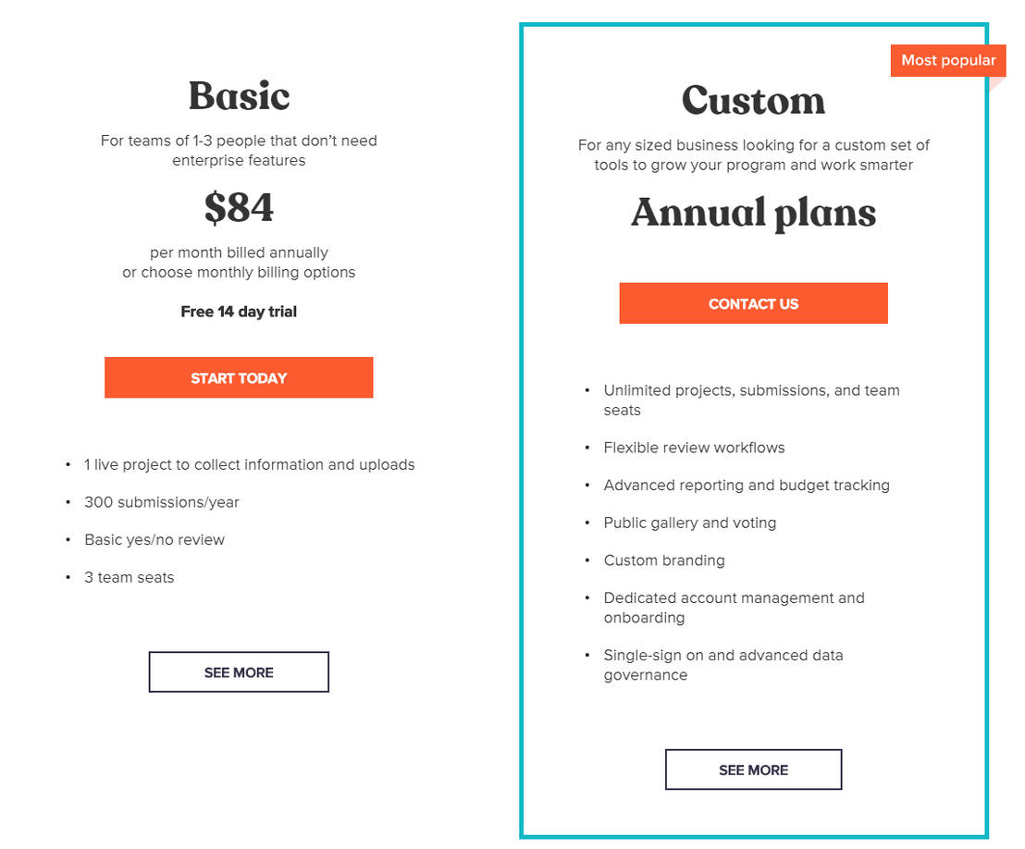
Task: Open SEE MORE under the Basic plan
Action: tap(239, 671)
